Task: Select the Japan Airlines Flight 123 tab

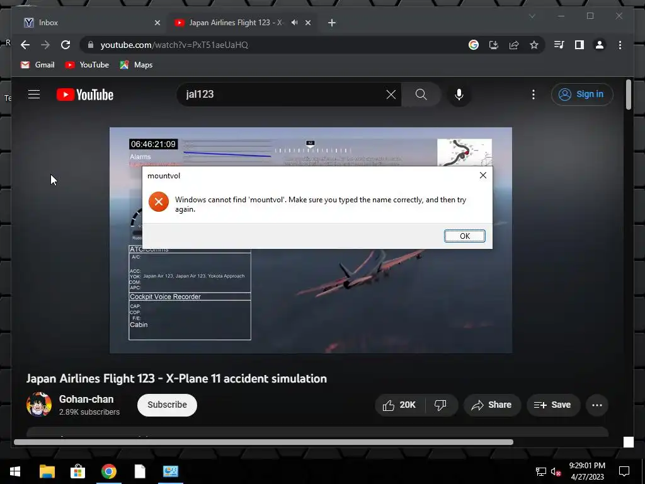Action: [x=237, y=23]
